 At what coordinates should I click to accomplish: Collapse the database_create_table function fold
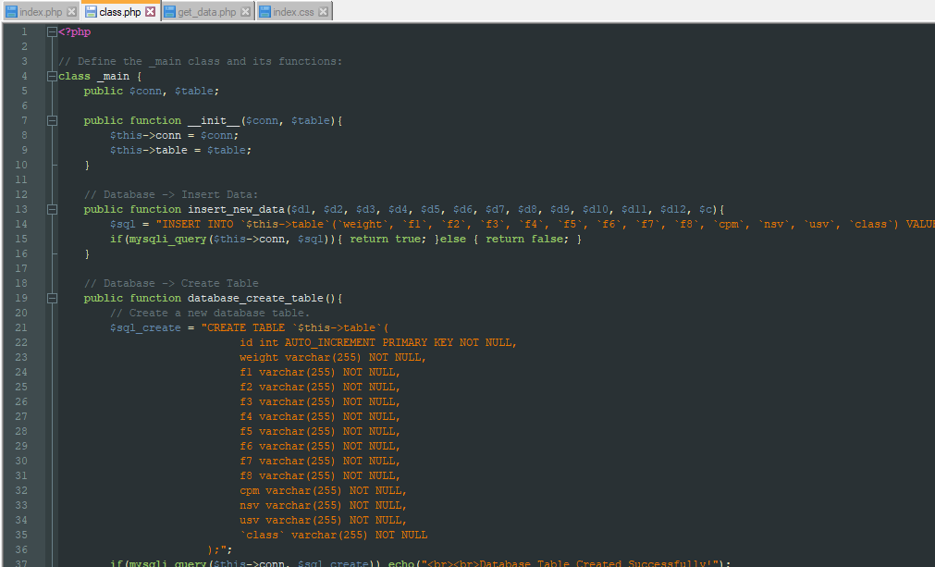pos(52,298)
